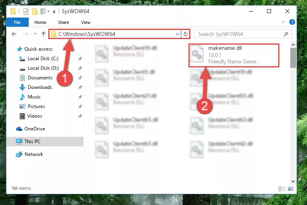The width and height of the screenshot is (307, 205).
Task: Switch to the Home ribbon tab
Action: 40,22
